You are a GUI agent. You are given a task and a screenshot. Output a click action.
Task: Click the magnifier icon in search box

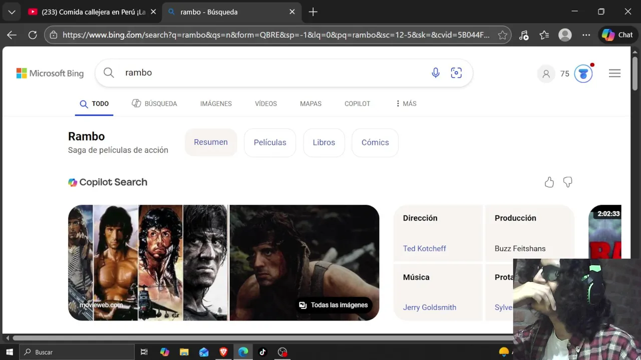109,73
